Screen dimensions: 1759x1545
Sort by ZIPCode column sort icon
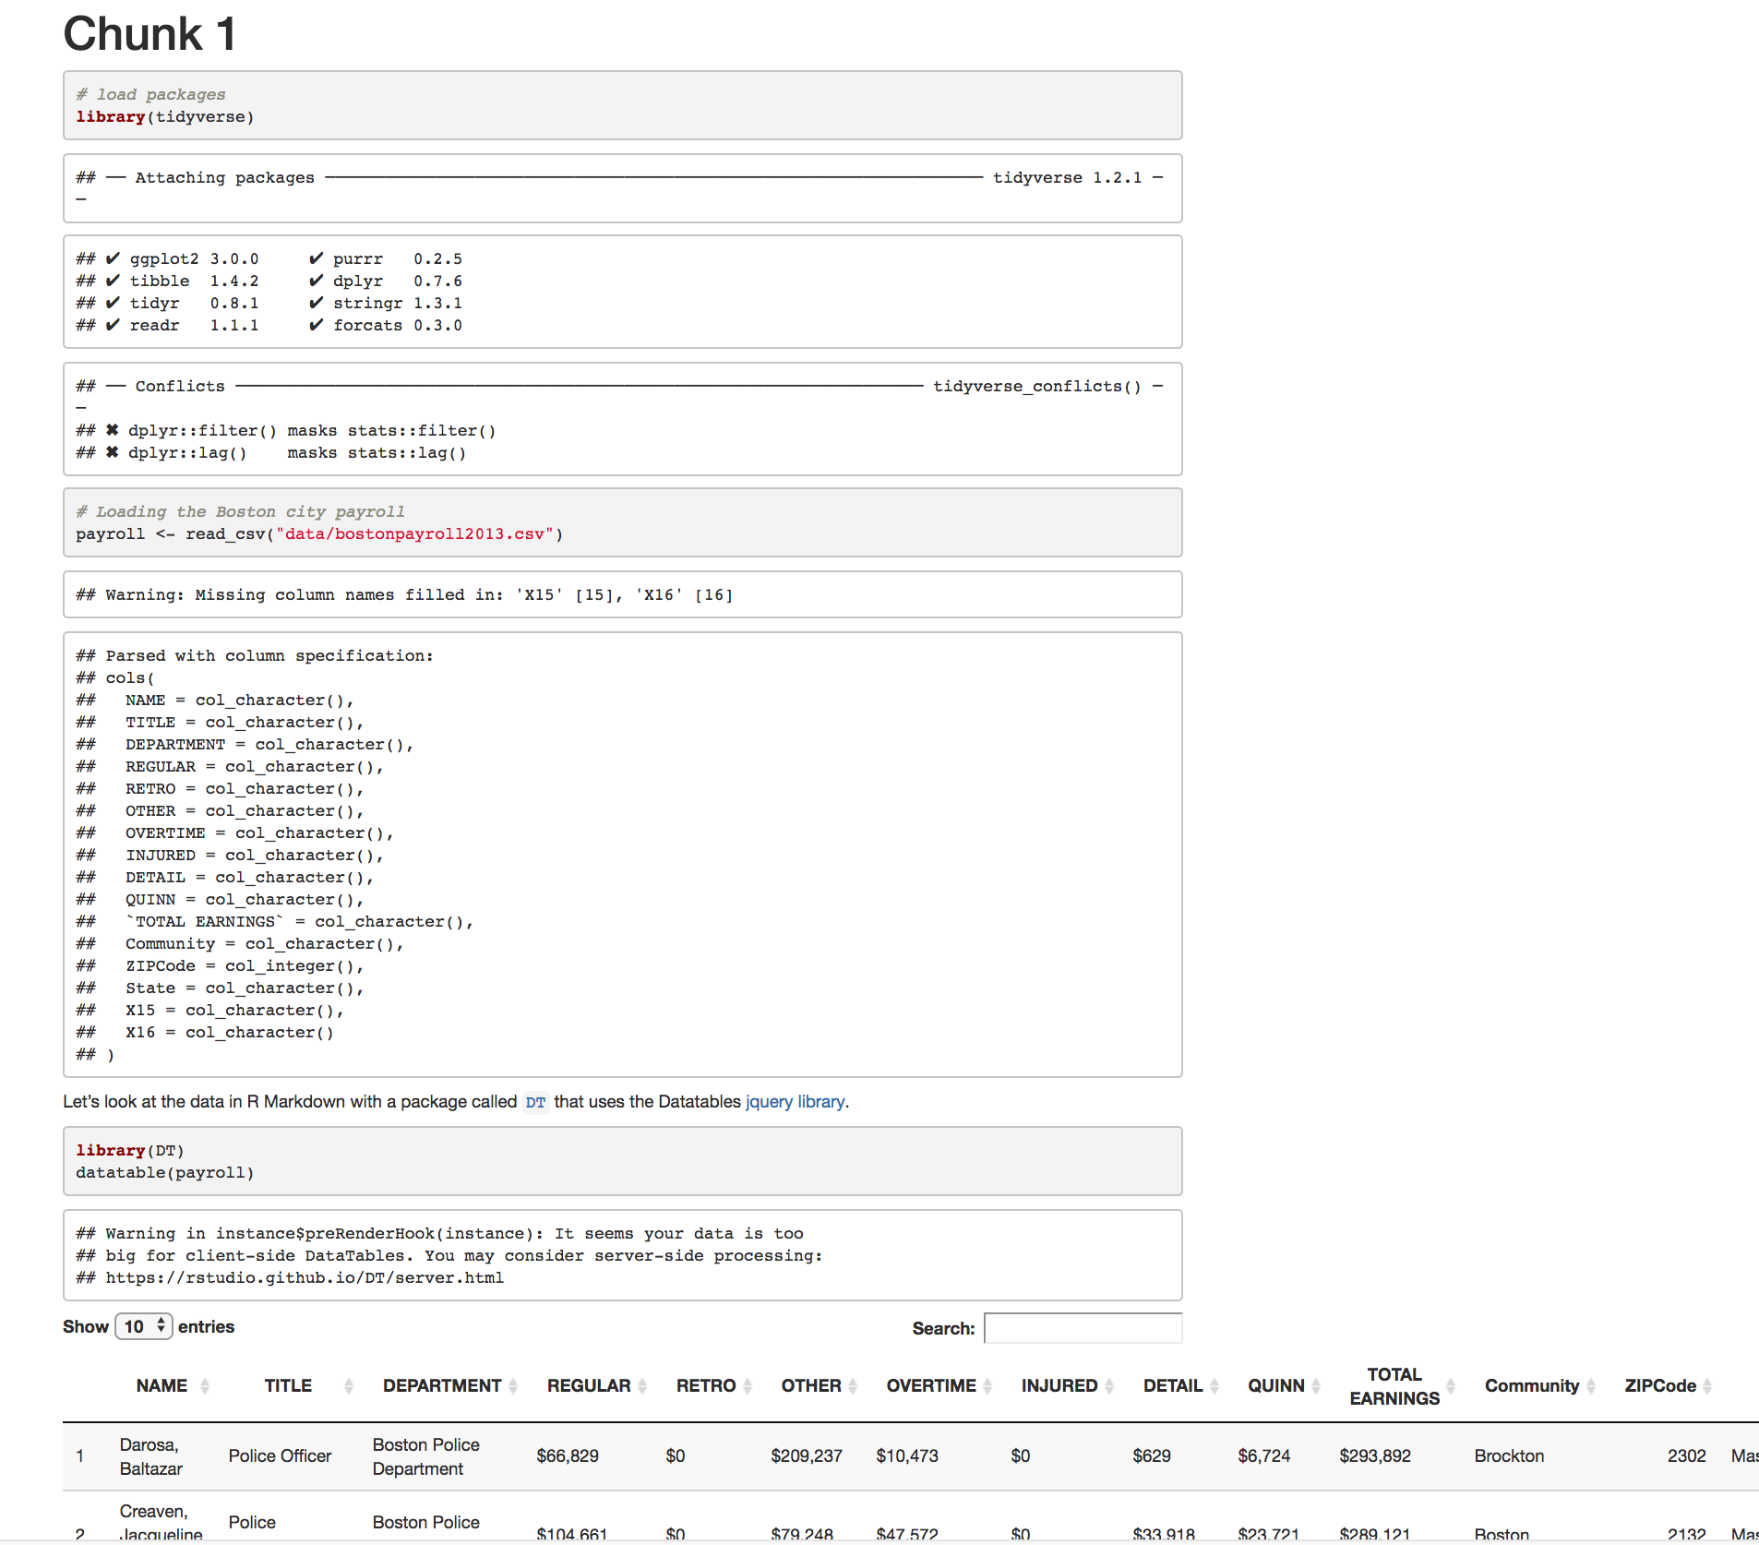tap(1707, 1386)
